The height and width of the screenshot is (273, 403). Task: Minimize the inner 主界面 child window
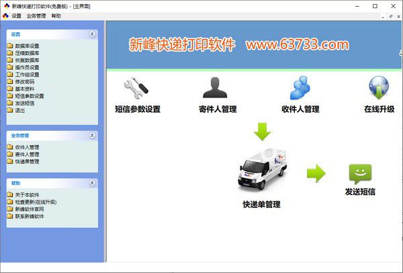[x=384, y=17]
